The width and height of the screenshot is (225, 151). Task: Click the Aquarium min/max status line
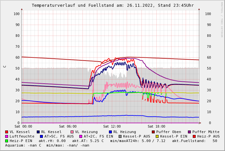[x=47, y=146]
